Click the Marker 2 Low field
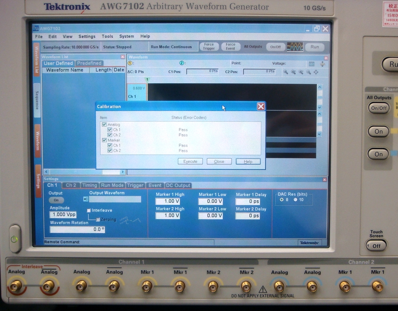Screen dimensions: 398x311 211,215
